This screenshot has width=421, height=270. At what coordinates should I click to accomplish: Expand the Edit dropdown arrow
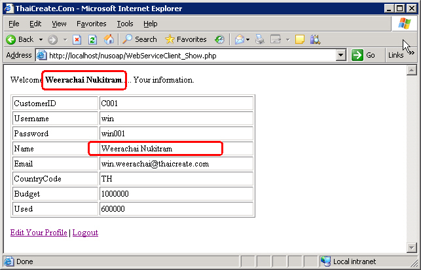click(287, 40)
